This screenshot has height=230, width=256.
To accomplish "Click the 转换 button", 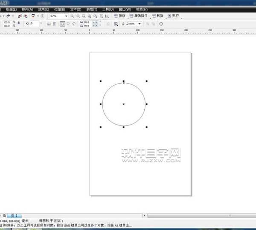I will click(158, 16).
